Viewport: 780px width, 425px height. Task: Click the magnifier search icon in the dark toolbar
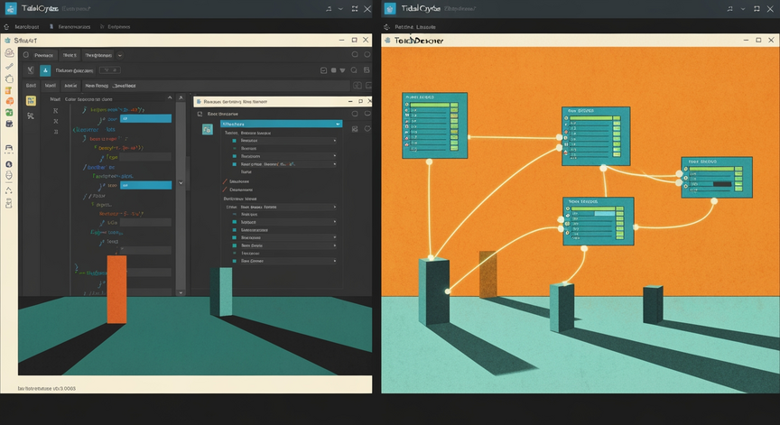click(x=354, y=70)
